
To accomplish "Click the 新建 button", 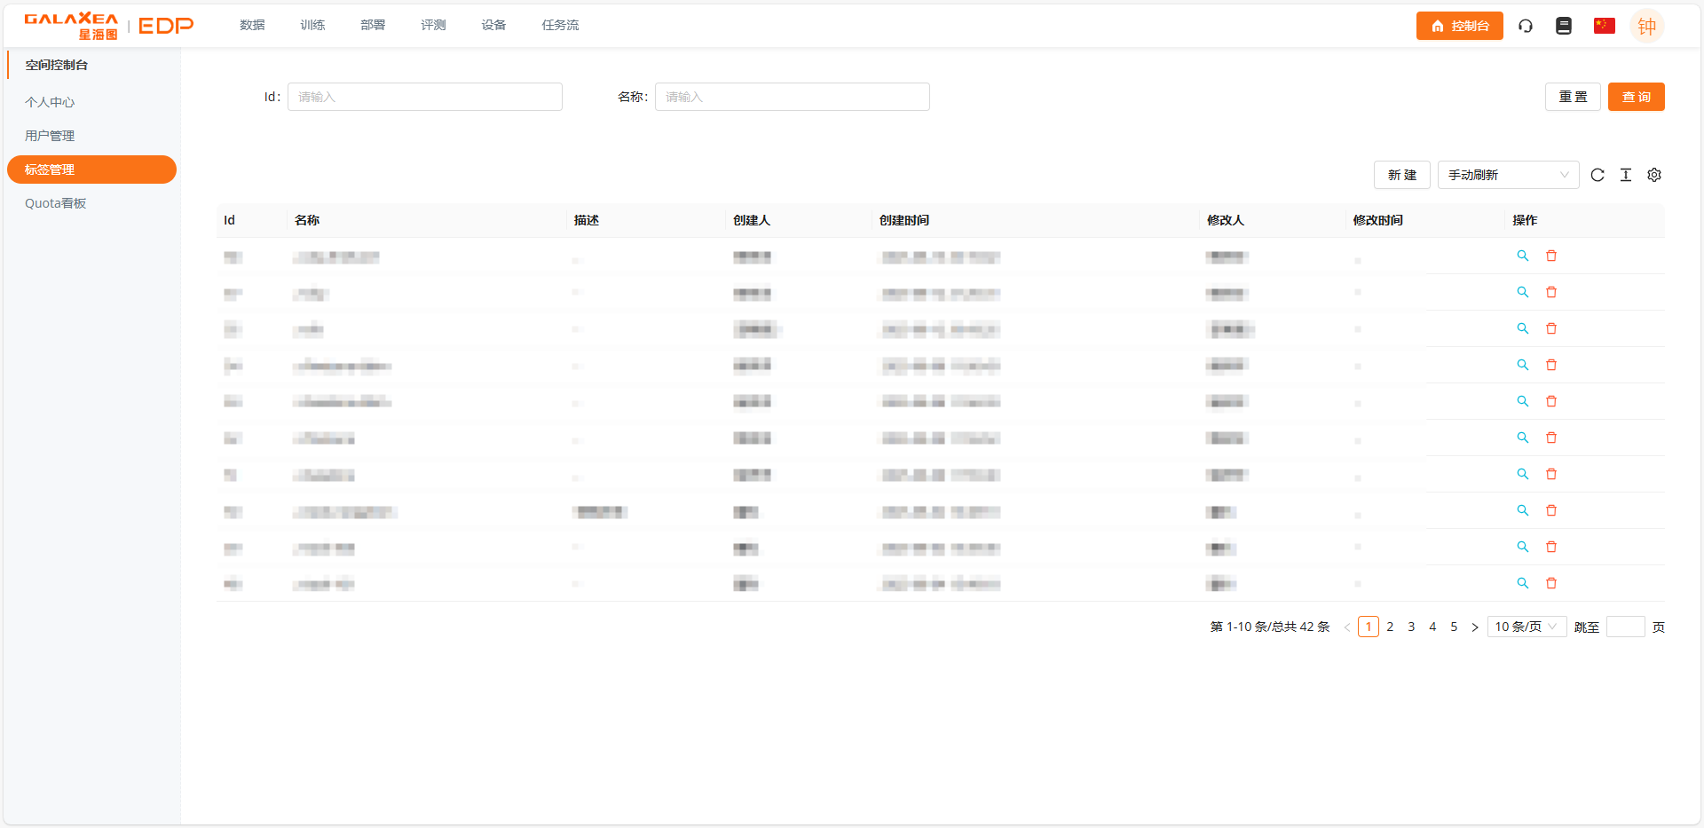I will point(1401,175).
